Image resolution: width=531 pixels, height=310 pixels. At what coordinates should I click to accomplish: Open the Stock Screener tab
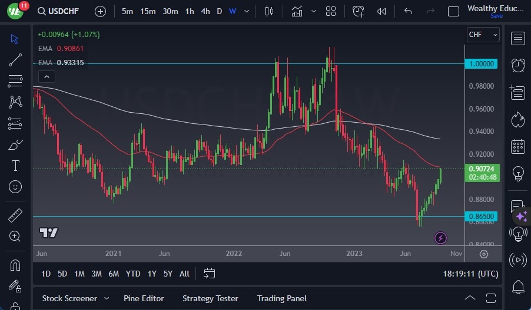[x=69, y=298]
